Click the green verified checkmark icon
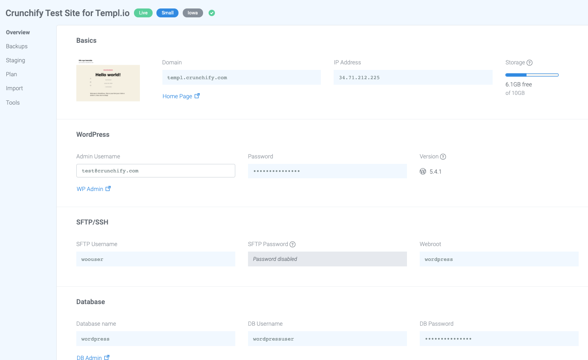This screenshot has height=360, width=588. pyautogui.click(x=212, y=13)
